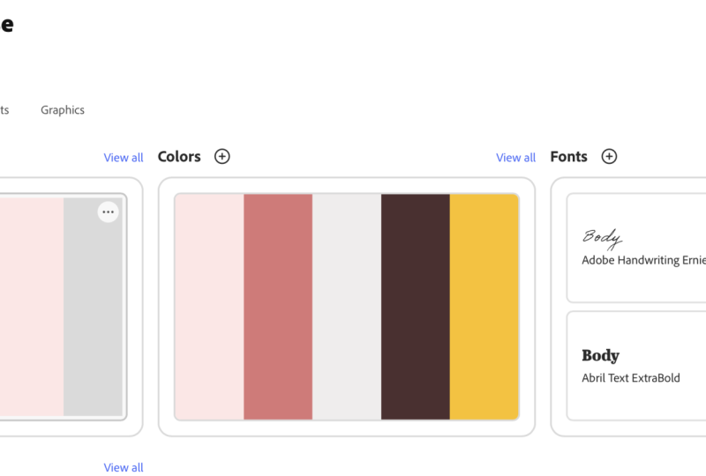The height and width of the screenshot is (476, 706).
Task: Choose the dark brown color swatch
Action: [415, 307]
